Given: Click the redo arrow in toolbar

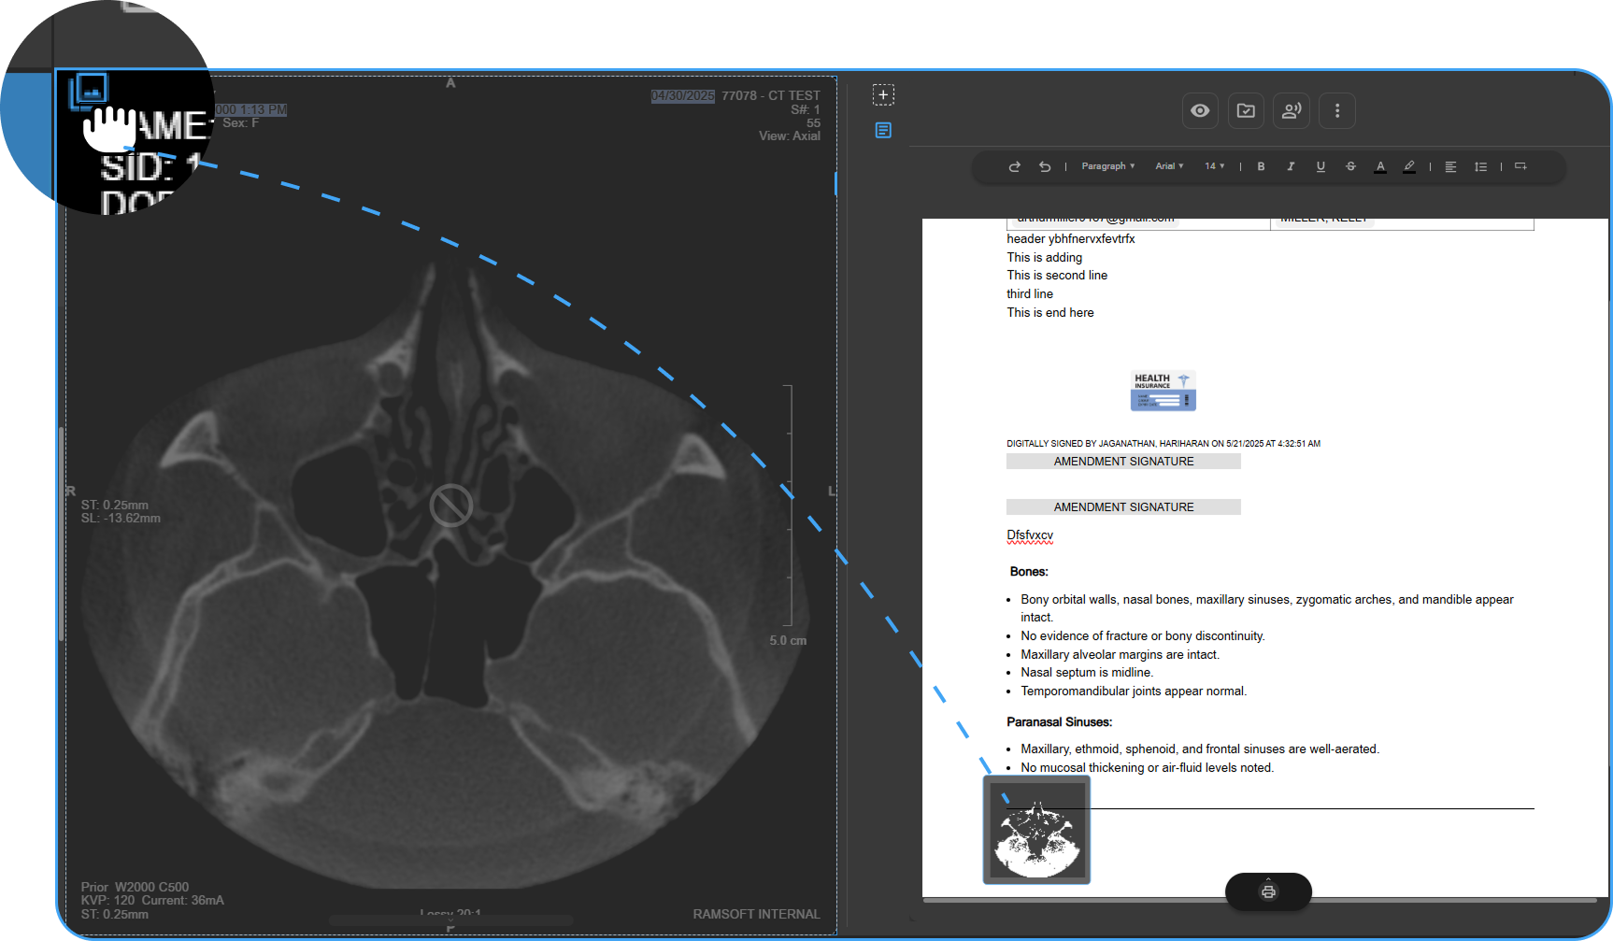Looking at the screenshot, I should pos(1015,166).
